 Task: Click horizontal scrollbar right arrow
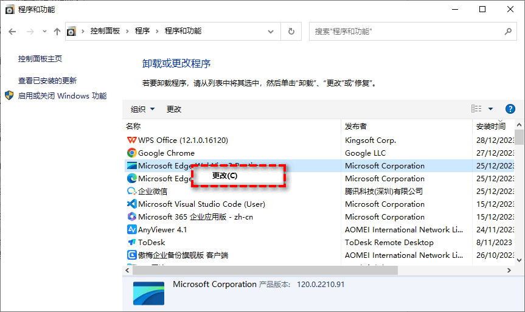(x=509, y=270)
